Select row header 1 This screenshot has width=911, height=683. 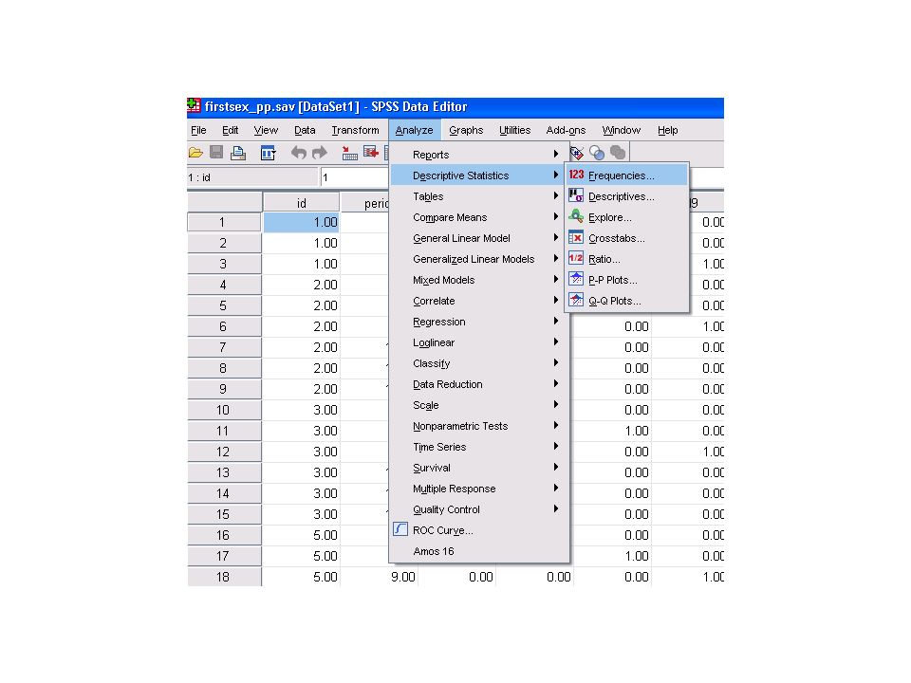tap(224, 222)
